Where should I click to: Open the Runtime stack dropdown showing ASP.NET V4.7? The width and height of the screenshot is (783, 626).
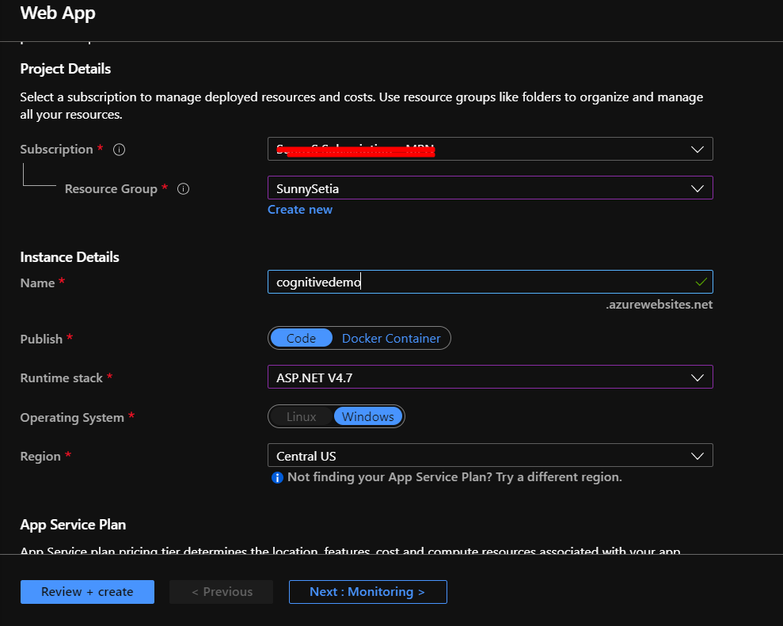coord(491,377)
